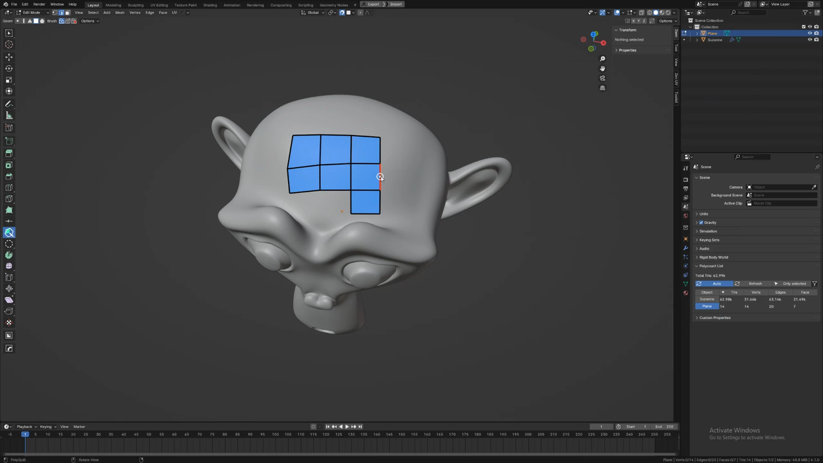
Task: Switch to the Sculpting workspace tab
Action: 135,5
